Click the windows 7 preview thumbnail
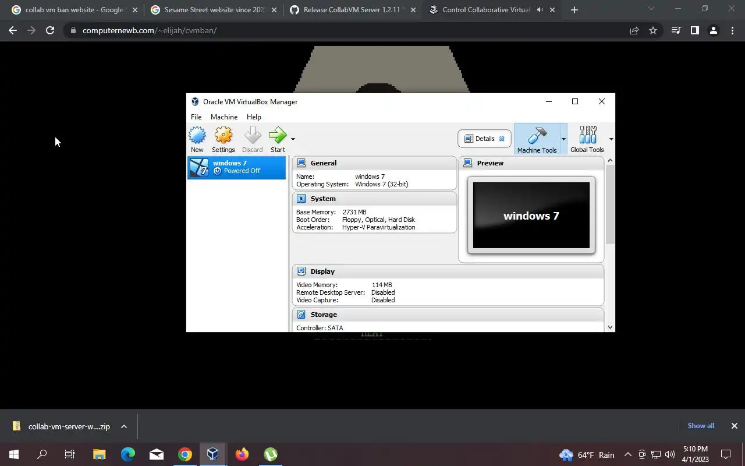Screen dimensions: 745x466 pyautogui.click(x=531, y=216)
